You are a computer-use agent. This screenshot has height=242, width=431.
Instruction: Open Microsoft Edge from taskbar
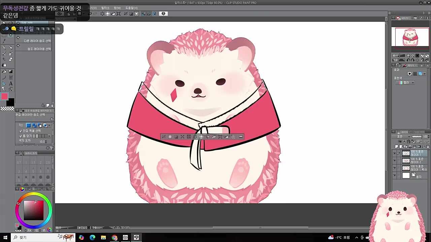click(93, 237)
